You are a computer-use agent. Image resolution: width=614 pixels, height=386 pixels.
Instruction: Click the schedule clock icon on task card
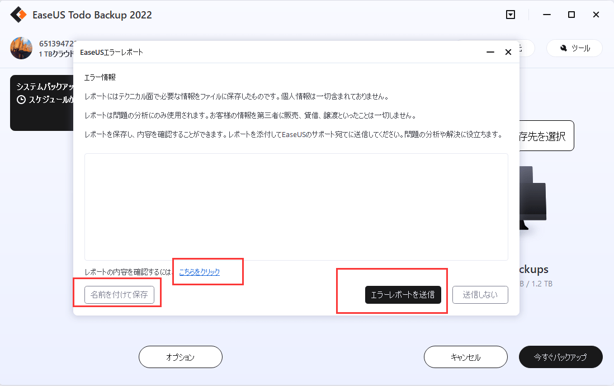pos(21,100)
